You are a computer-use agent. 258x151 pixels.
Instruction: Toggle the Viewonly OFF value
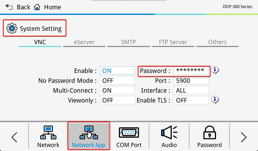[x=117, y=100]
